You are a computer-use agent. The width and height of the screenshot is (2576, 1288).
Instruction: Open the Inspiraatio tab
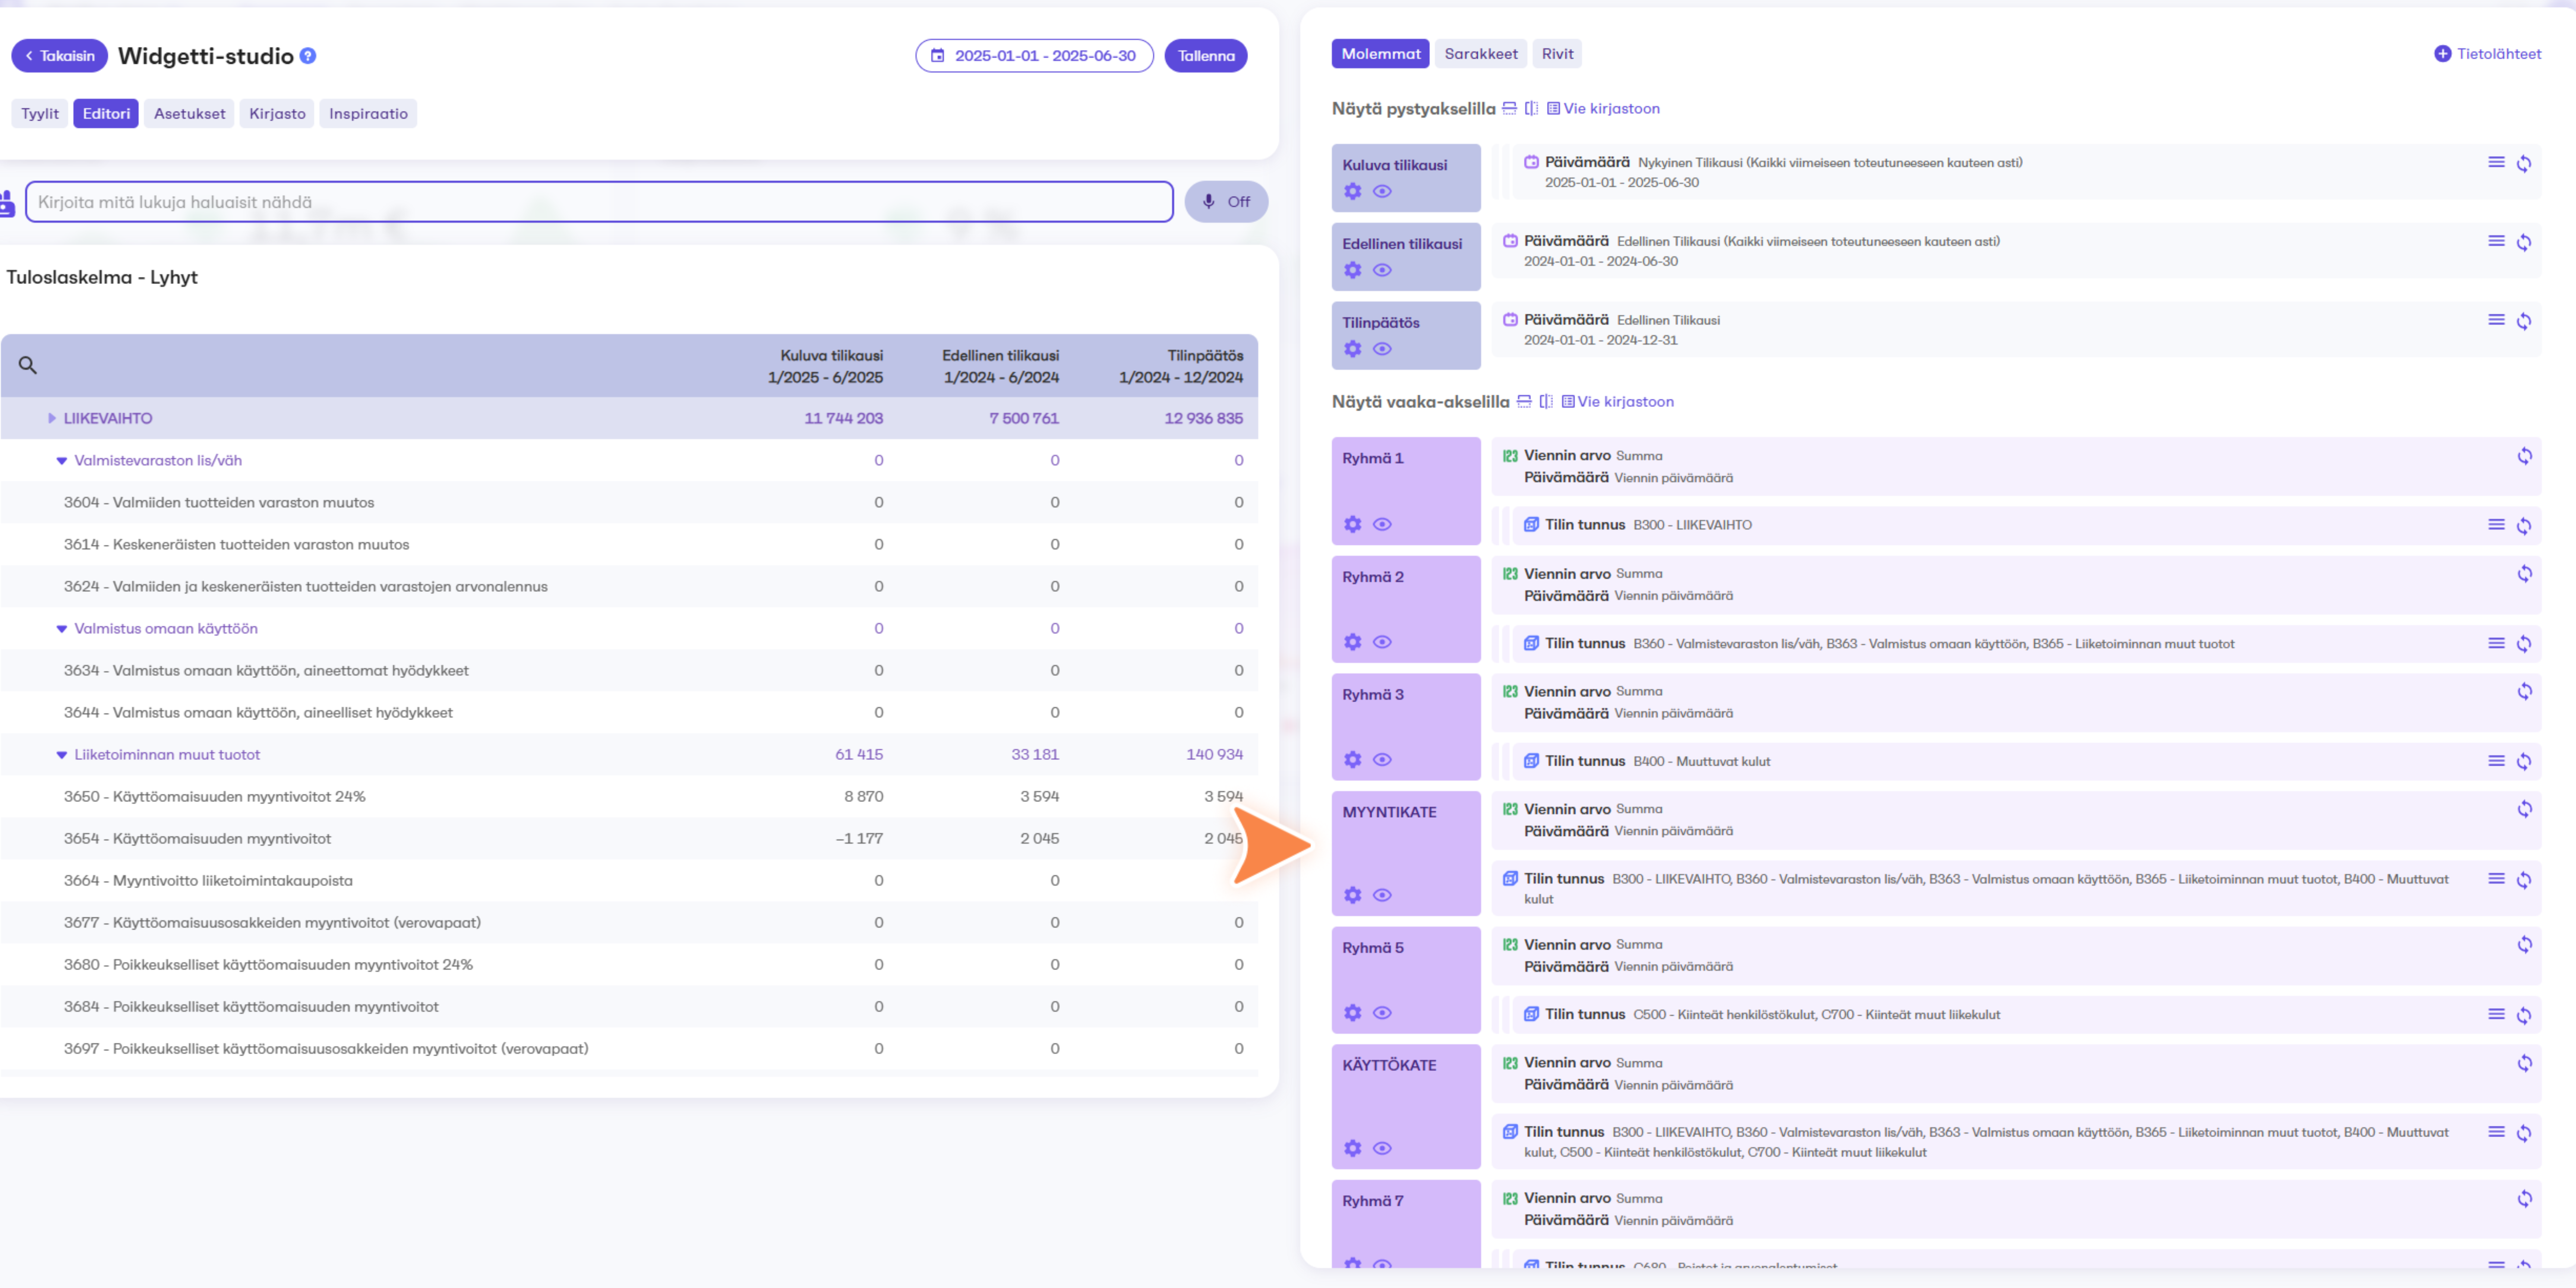click(x=368, y=114)
